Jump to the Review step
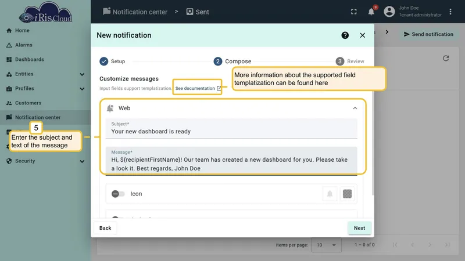Image resolution: width=465 pixels, height=261 pixels. click(x=350, y=61)
